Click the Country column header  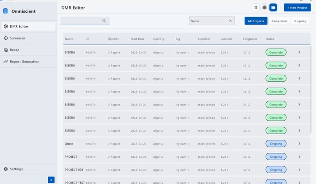pos(158,39)
